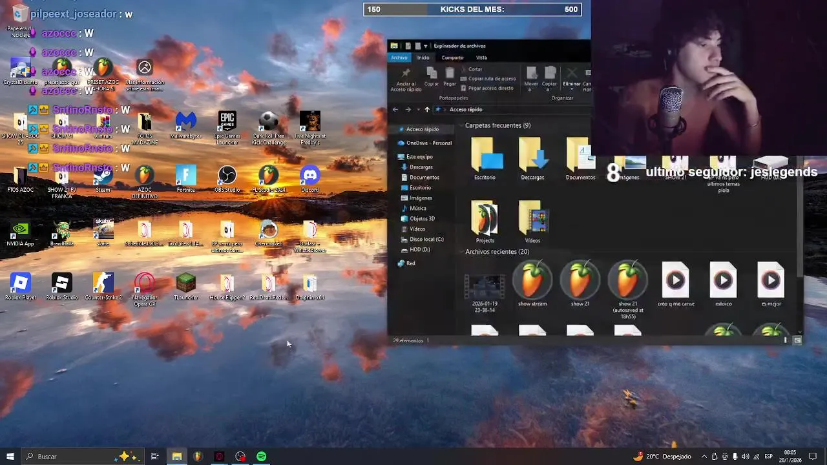The height and width of the screenshot is (465, 827).
Task: Open Descargas in the navigation pane
Action: (x=417, y=167)
